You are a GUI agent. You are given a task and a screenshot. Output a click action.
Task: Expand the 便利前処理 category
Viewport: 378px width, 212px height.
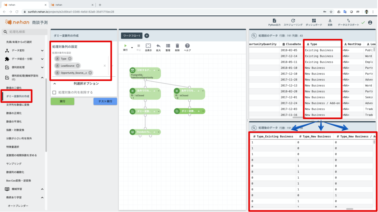(42, 68)
